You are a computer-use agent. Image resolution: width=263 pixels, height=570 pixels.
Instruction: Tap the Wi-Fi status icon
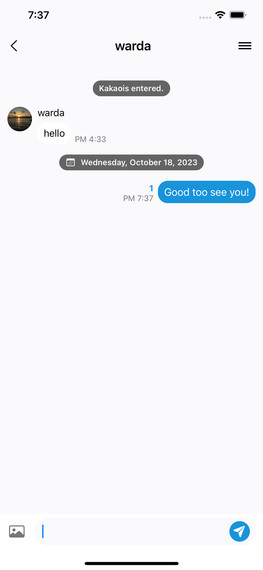(220, 15)
